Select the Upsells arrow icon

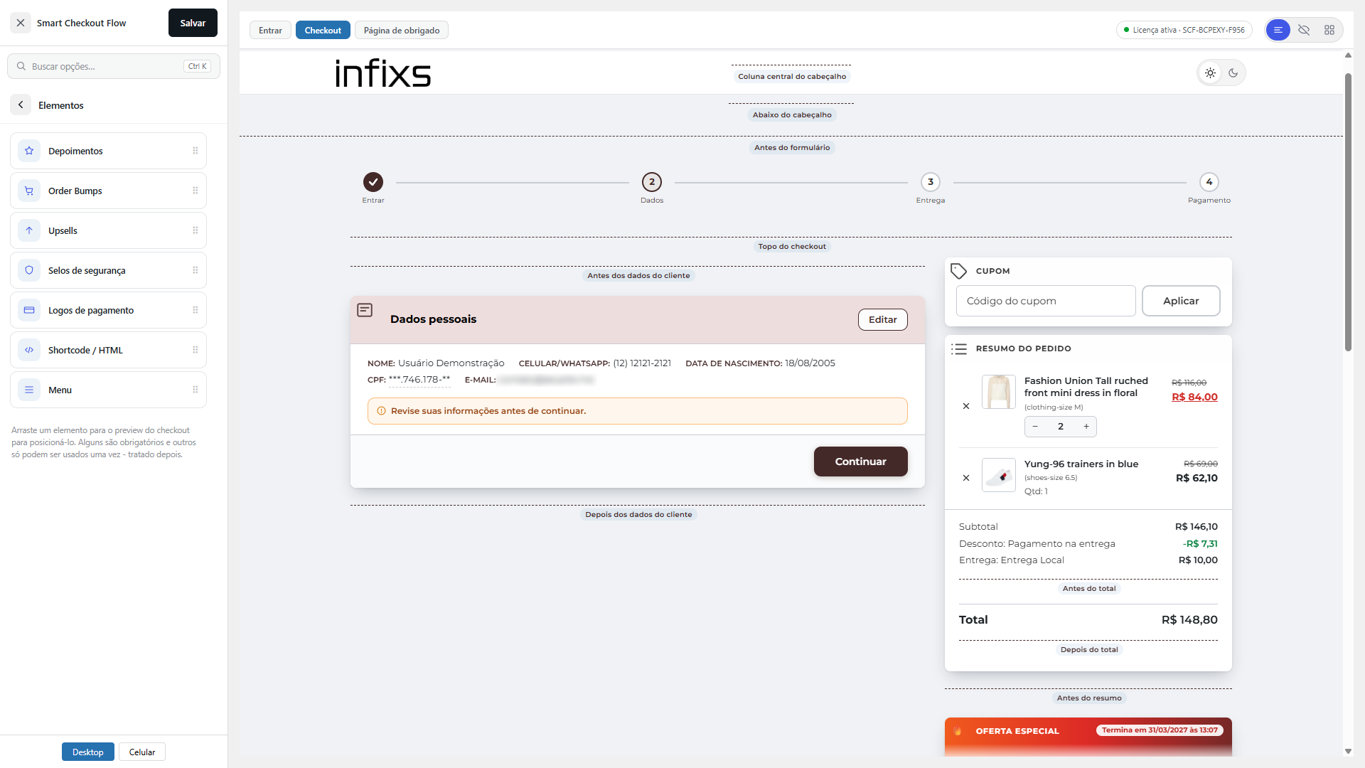click(29, 230)
